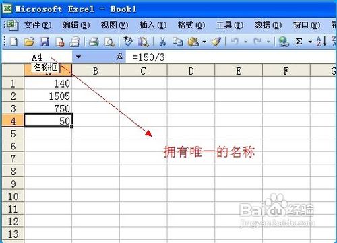Click the Insert Function fx icon
337x243 pixels.
click(120, 57)
